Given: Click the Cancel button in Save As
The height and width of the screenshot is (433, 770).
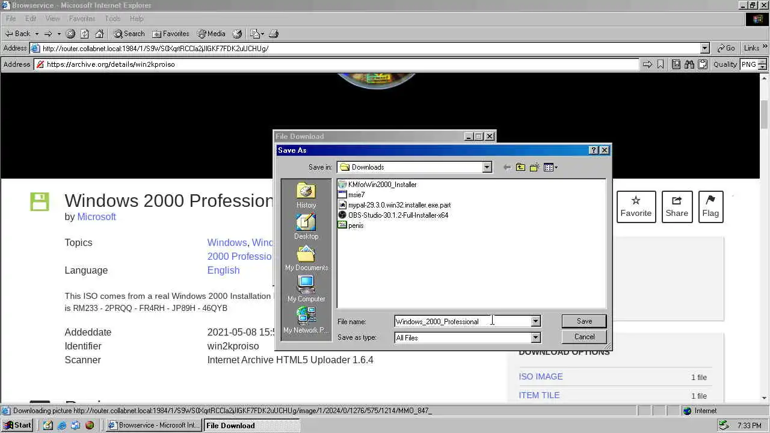Looking at the screenshot, I should pyautogui.click(x=584, y=337).
